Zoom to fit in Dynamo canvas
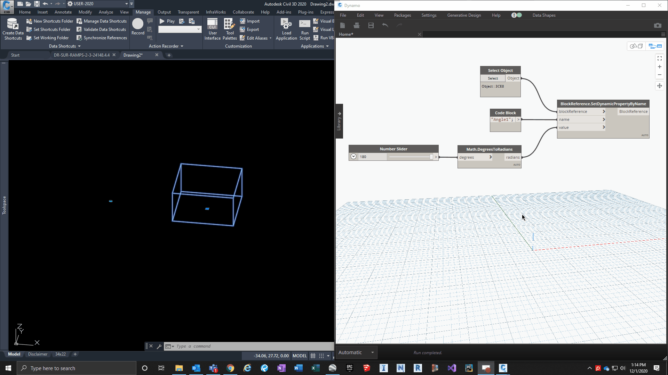 [x=659, y=58]
